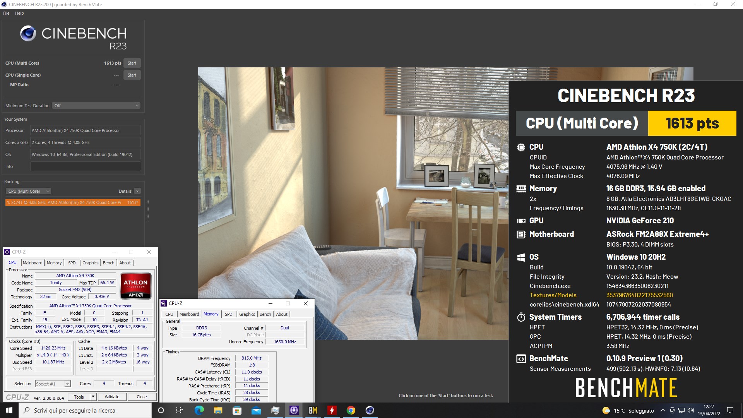Click the network icon in system tray
743x418 pixels.
(681, 411)
